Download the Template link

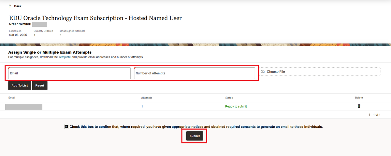point(65,57)
